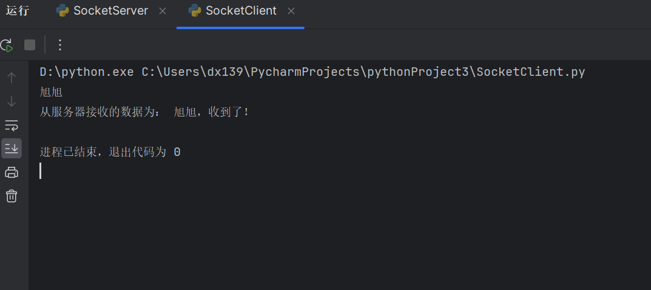
Task: Close the SocketClient tab
Action: pos(291,11)
